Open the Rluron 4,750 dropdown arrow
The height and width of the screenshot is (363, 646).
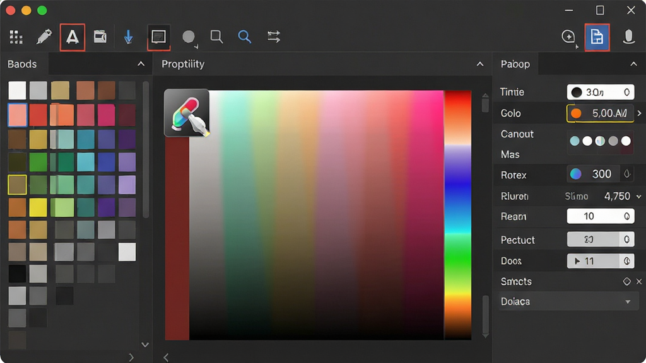pos(639,197)
